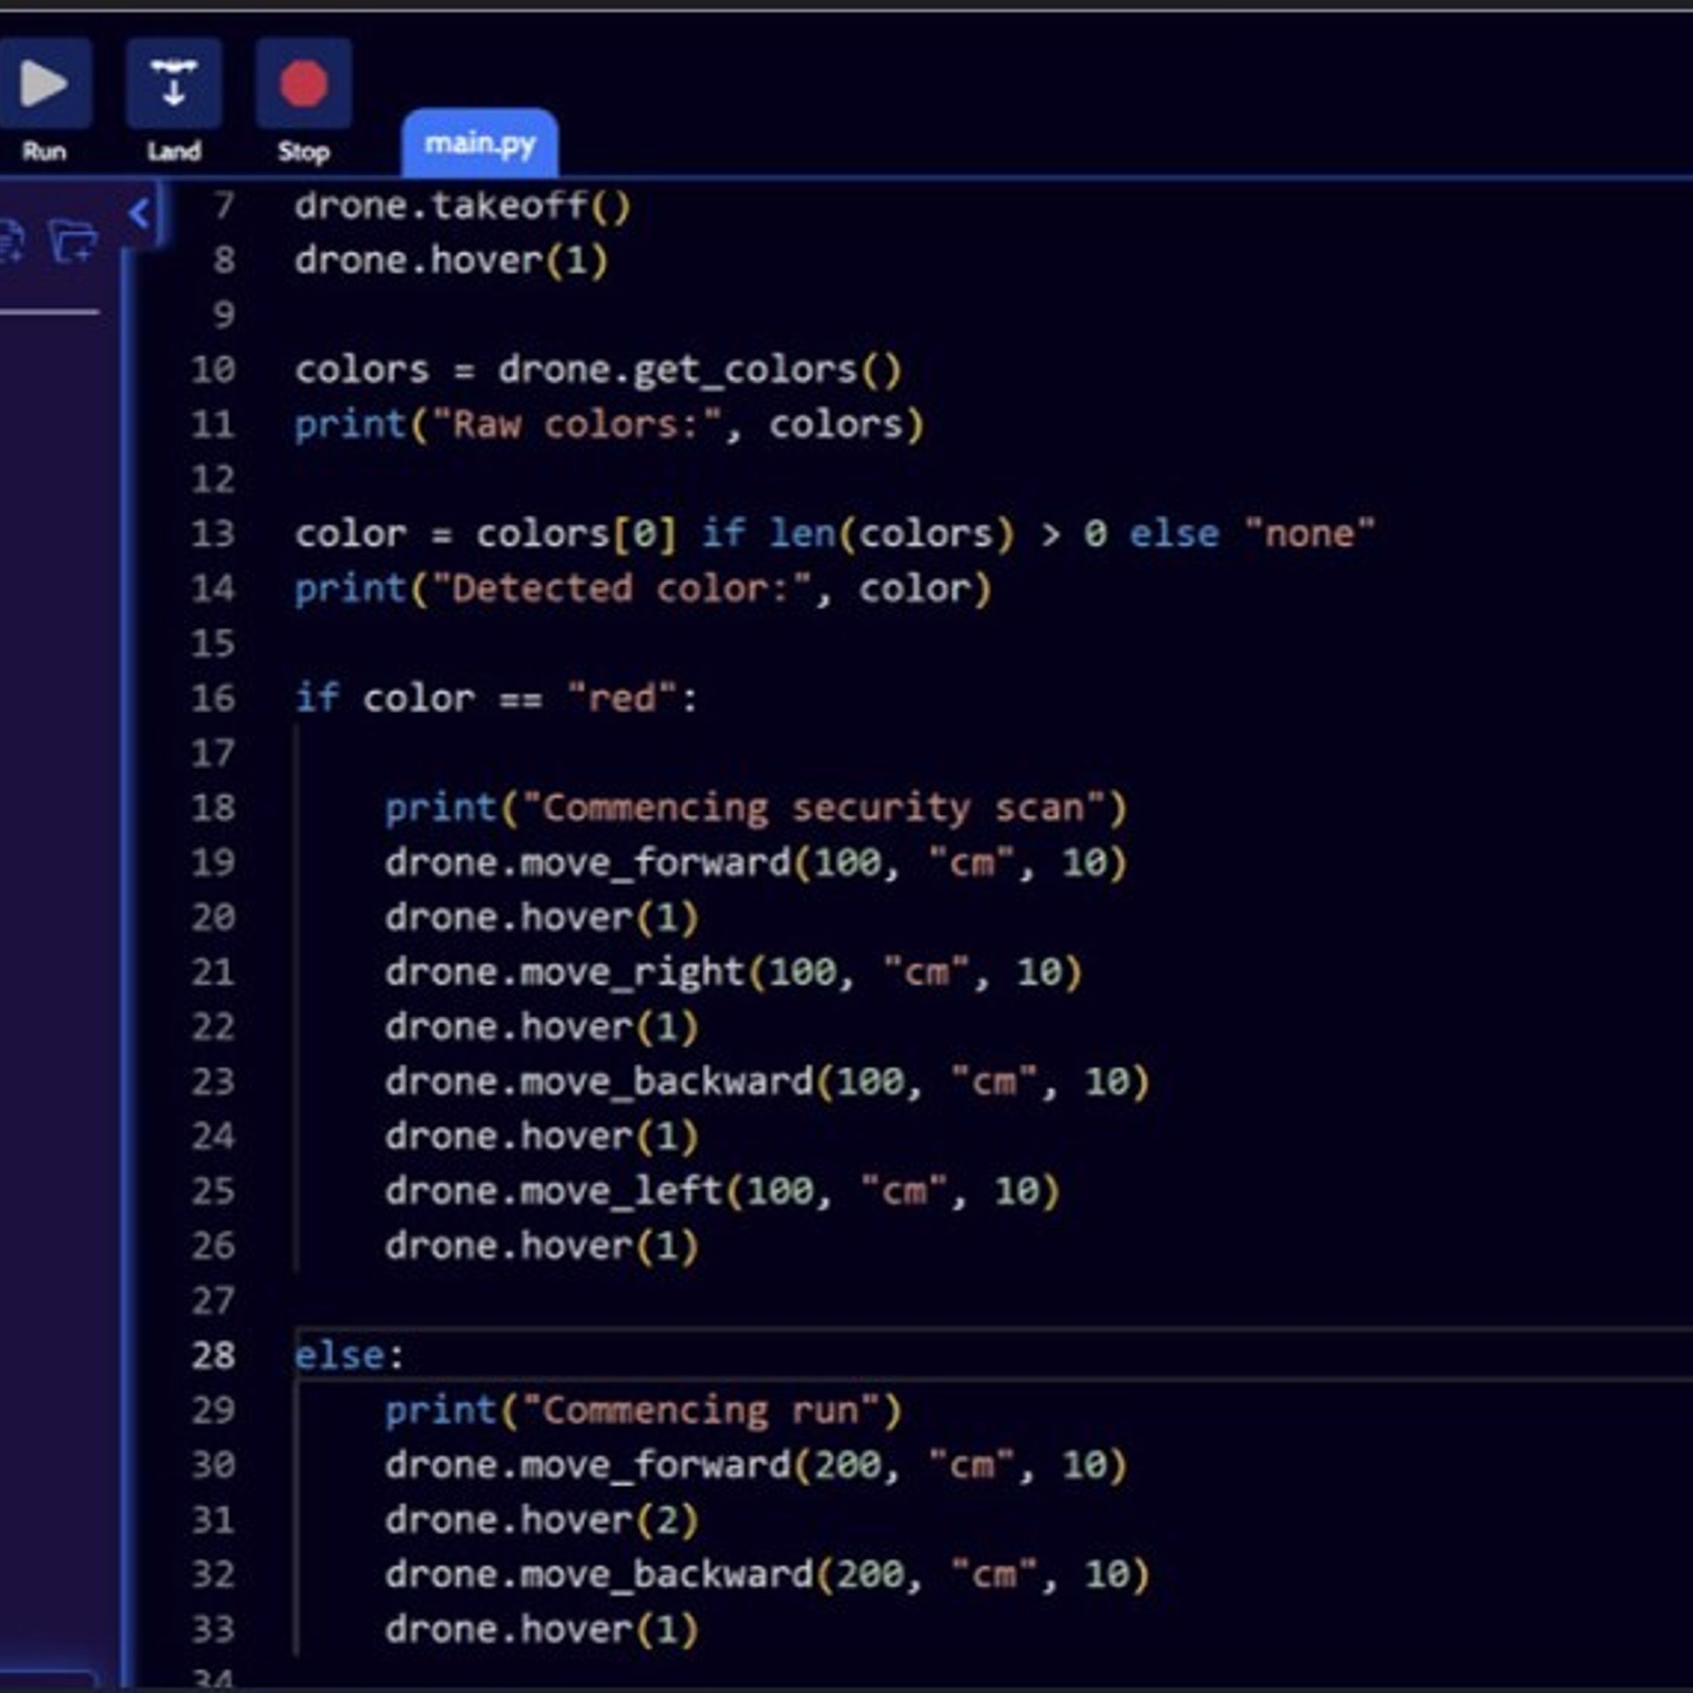1693x1693 pixels.
Task: Click on the else: statement
Action: pyautogui.click(x=348, y=1356)
